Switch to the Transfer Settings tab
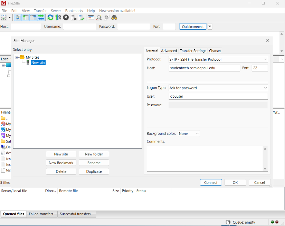285x226 pixels. click(x=193, y=51)
